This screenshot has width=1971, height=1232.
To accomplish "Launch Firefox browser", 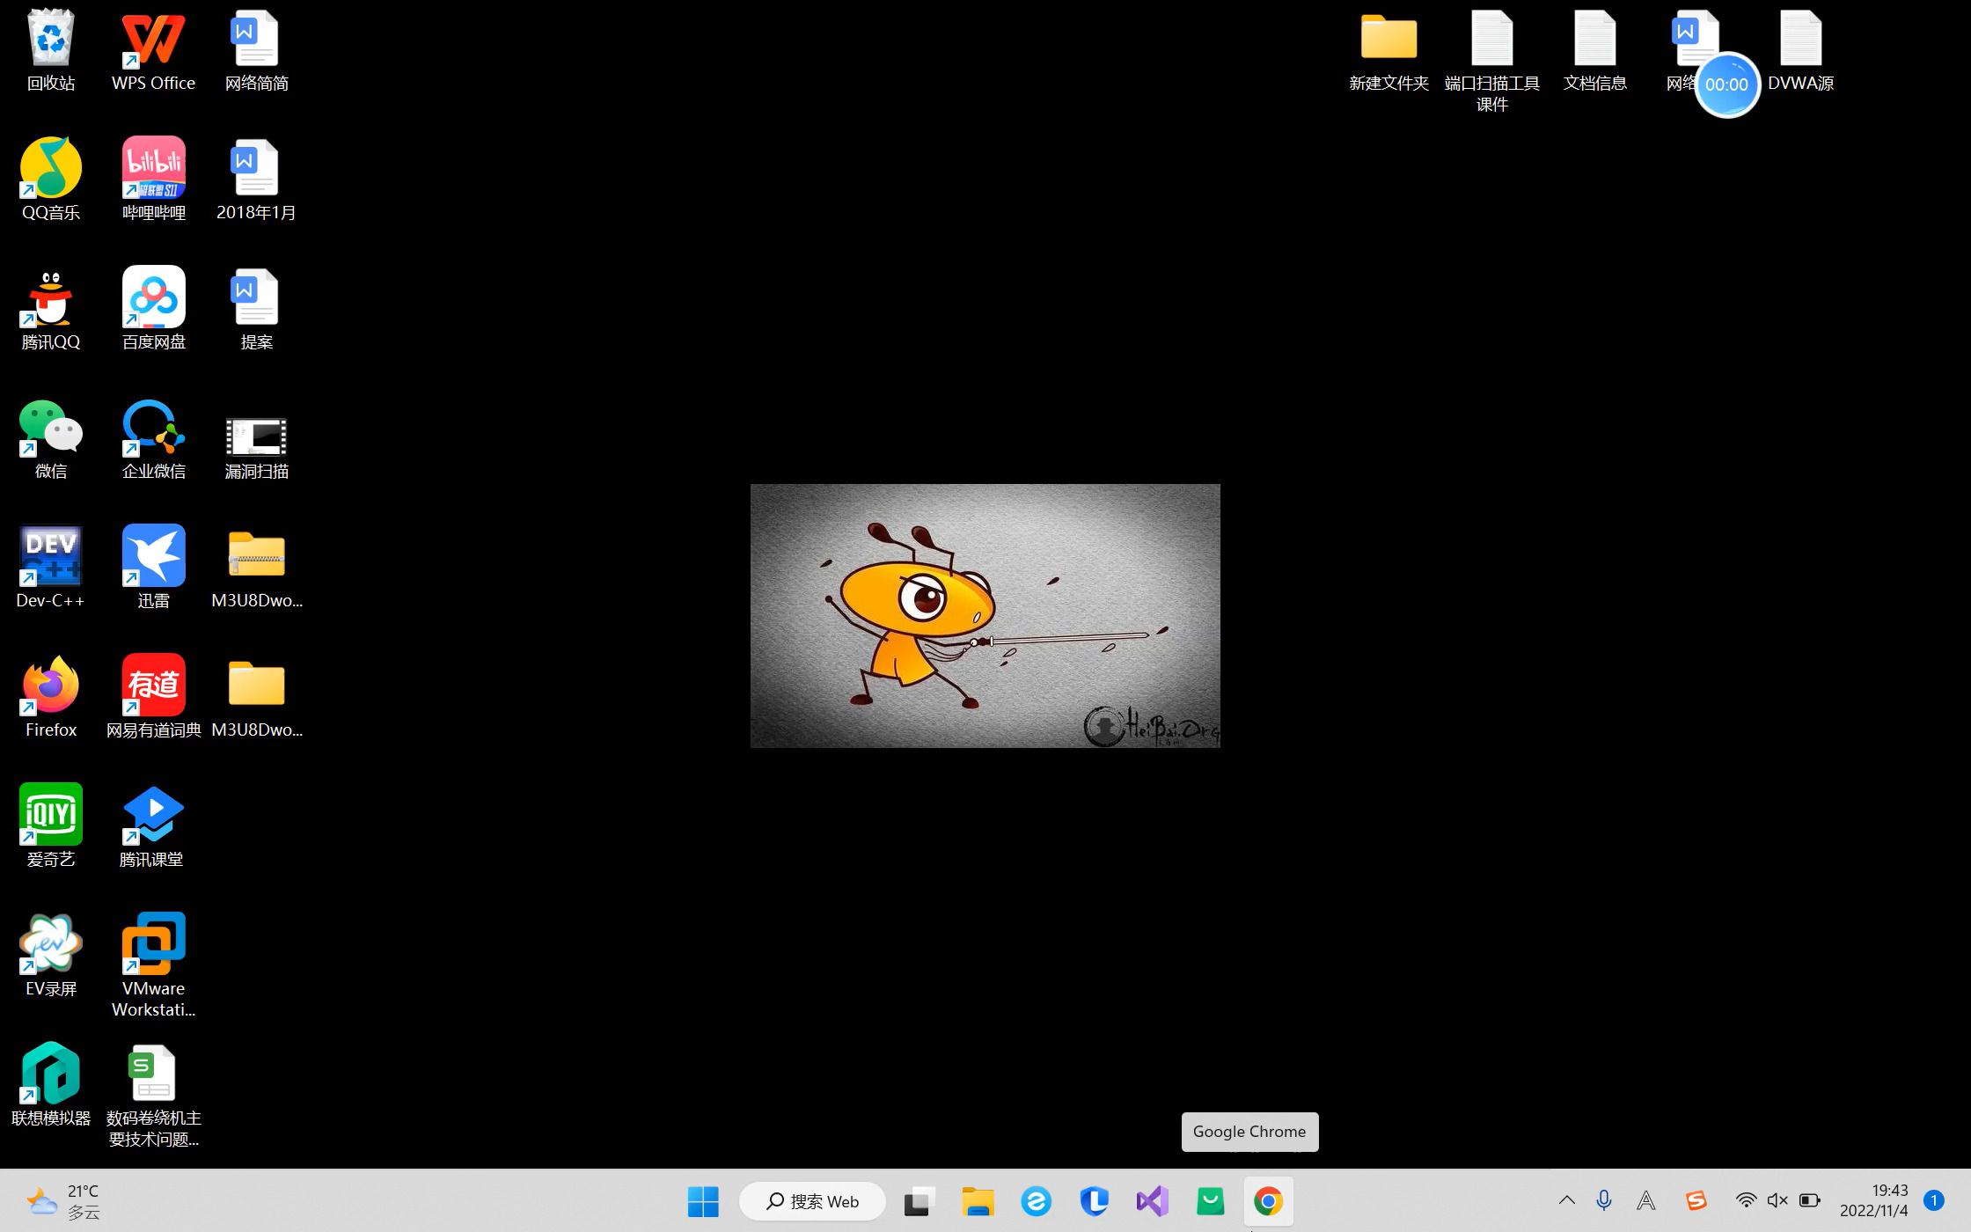I will tap(49, 695).
